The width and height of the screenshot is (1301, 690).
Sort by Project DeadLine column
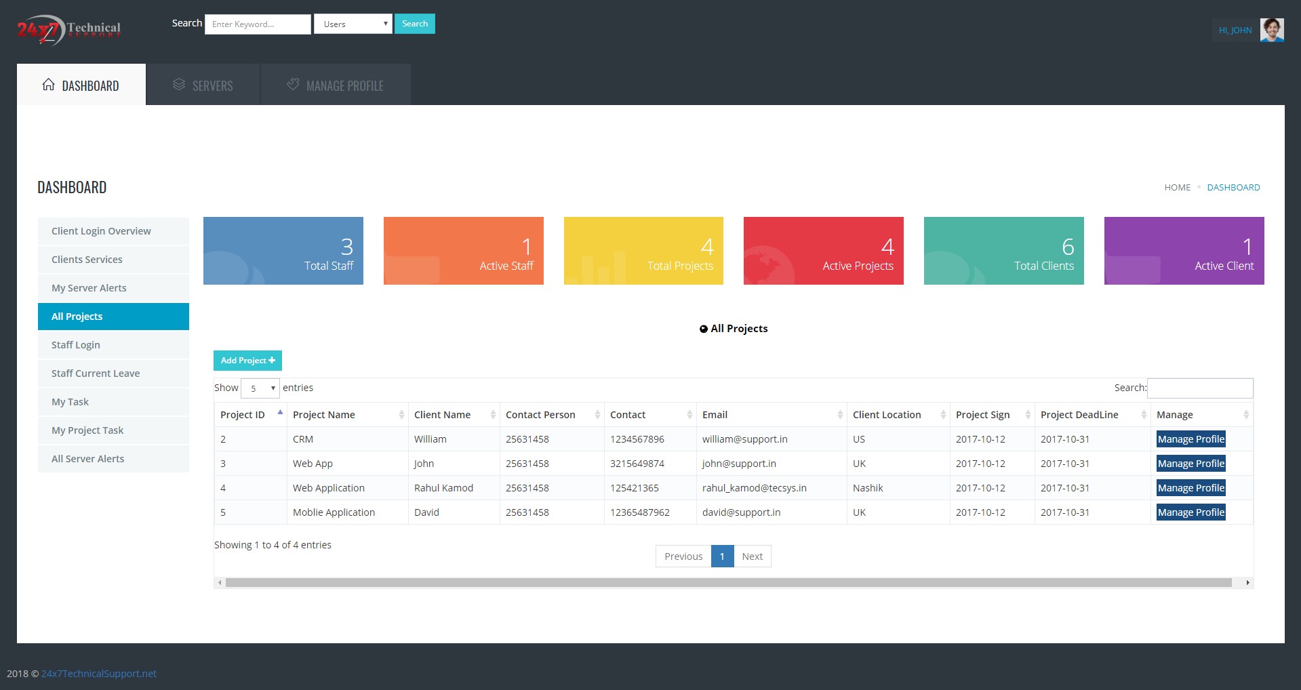(1079, 415)
